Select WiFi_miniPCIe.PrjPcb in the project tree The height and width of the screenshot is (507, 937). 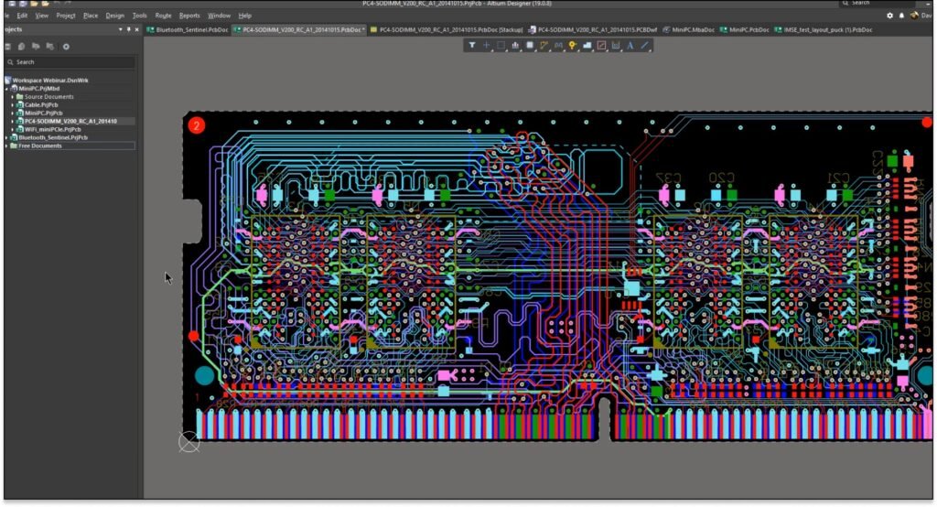click(x=52, y=129)
